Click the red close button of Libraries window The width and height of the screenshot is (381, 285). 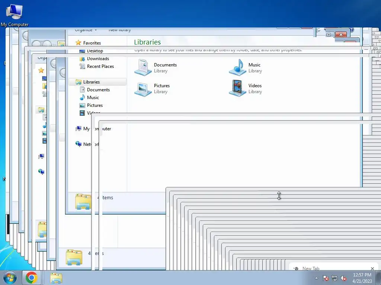pyautogui.click(x=341, y=35)
